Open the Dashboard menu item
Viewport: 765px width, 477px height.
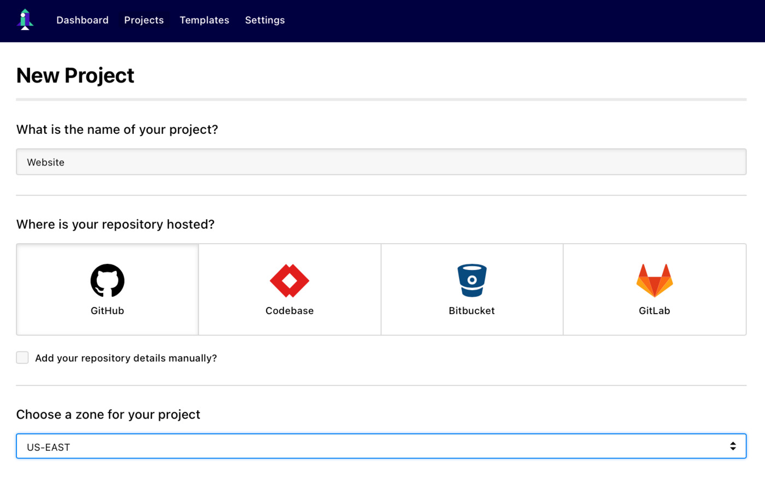click(x=83, y=20)
